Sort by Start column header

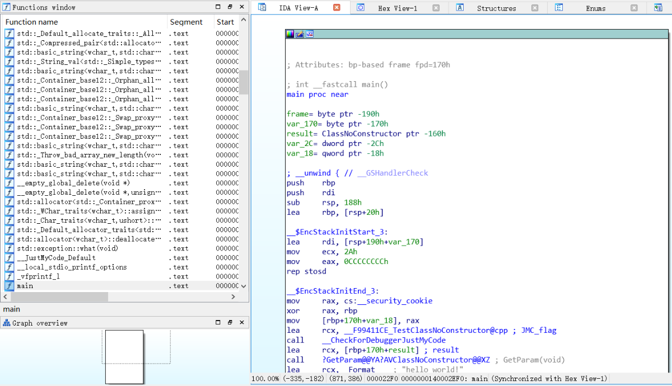pyautogui.click(x=226, y=22)
